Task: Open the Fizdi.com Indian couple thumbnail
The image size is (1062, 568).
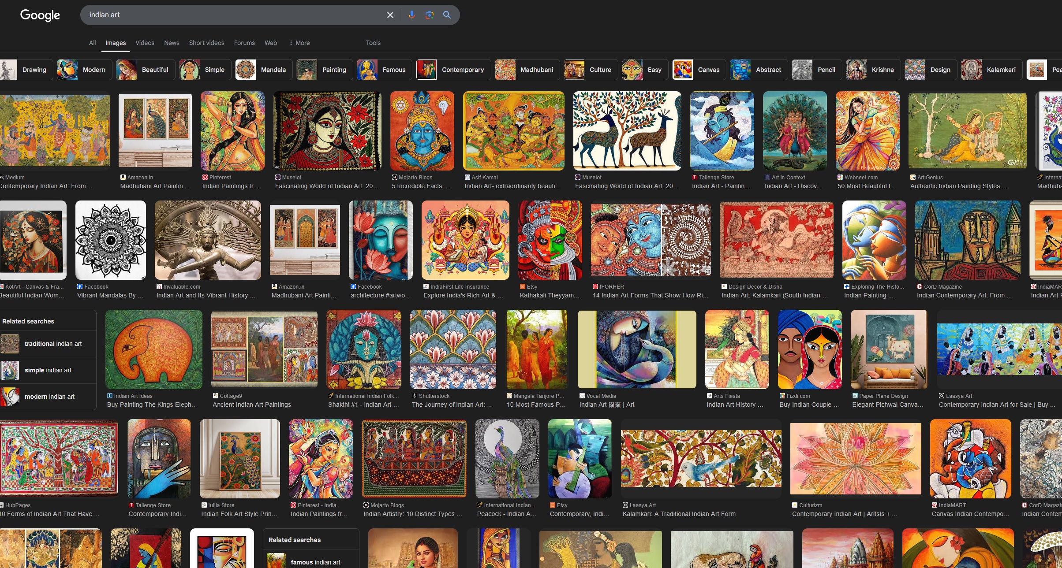Action: 810,349
